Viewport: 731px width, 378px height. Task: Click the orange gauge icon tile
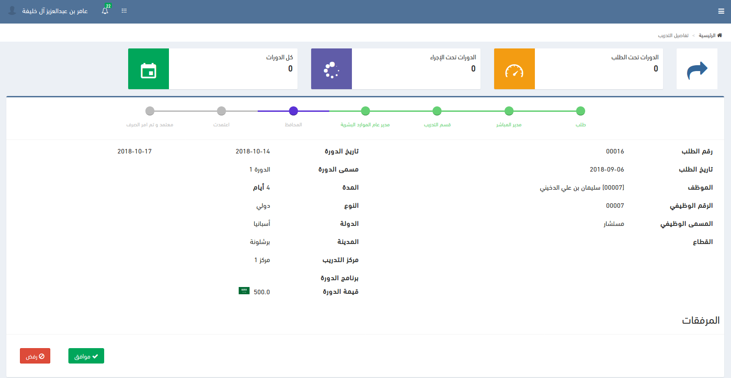[514, 69]
